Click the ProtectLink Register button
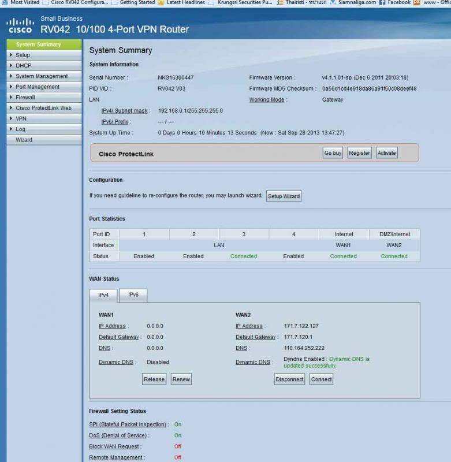Image resolution: width=451 pixels, height=462 pixels. (x=359, y=153)
